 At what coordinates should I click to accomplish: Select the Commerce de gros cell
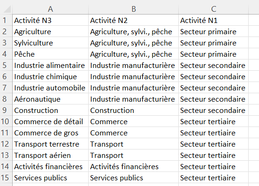pyautogui.click(x=50, y=133)
